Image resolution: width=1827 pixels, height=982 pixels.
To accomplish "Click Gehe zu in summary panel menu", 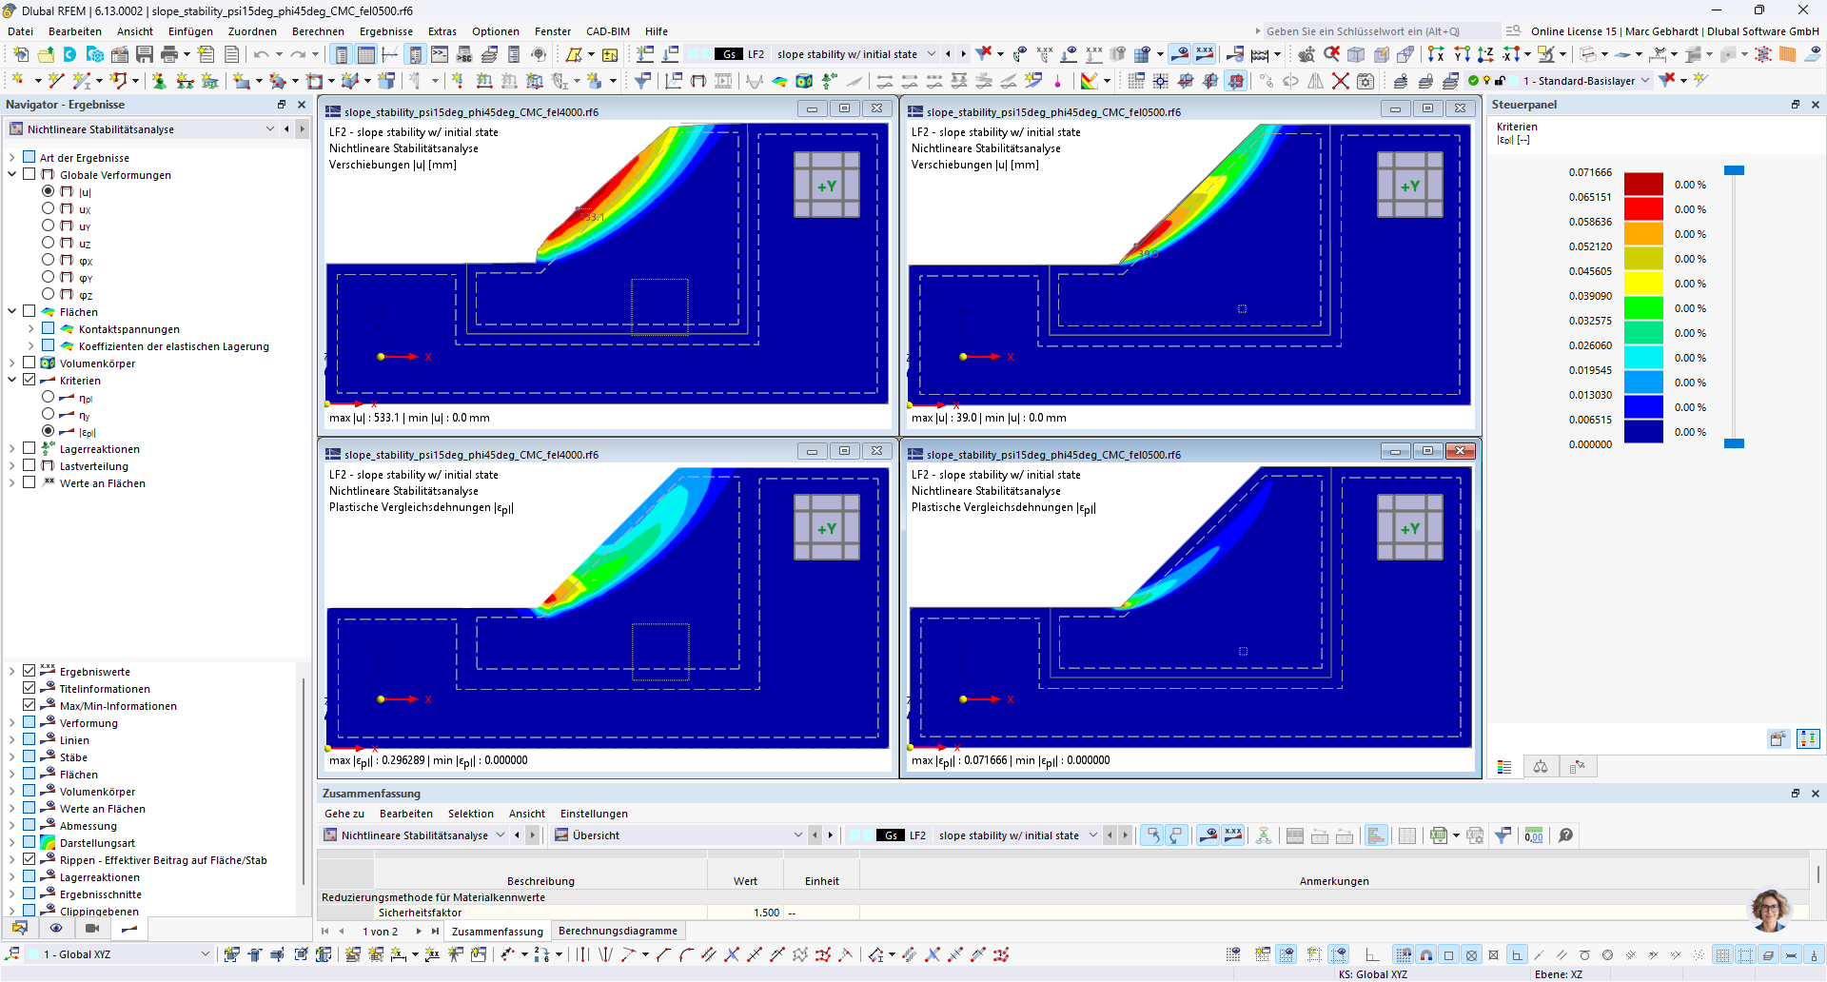I will click(344, 814).
